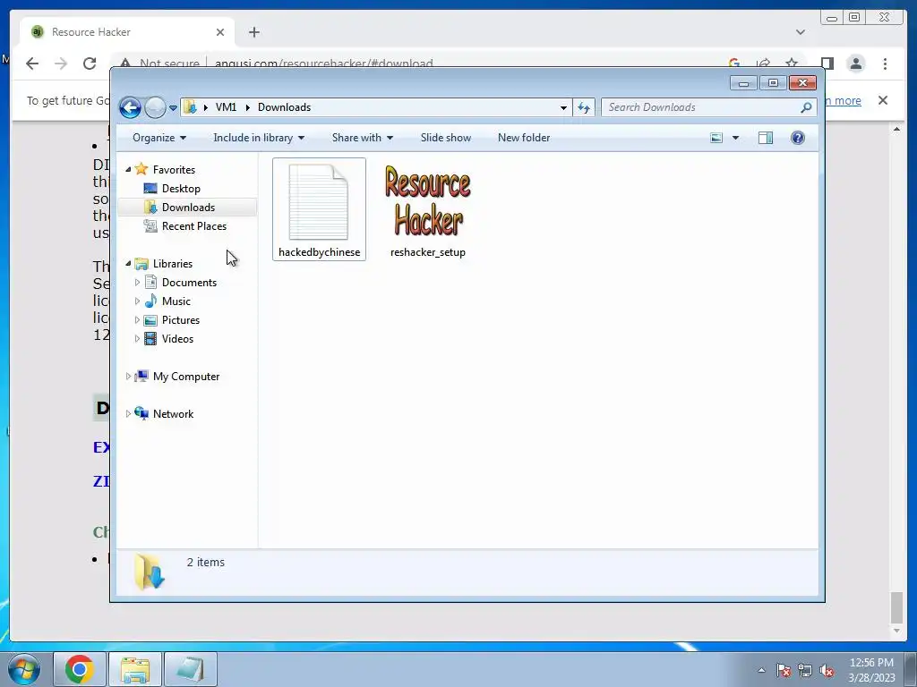Screen dimensions: 917x687
Task: Open Desktop in Favorites
Action: 181,189
